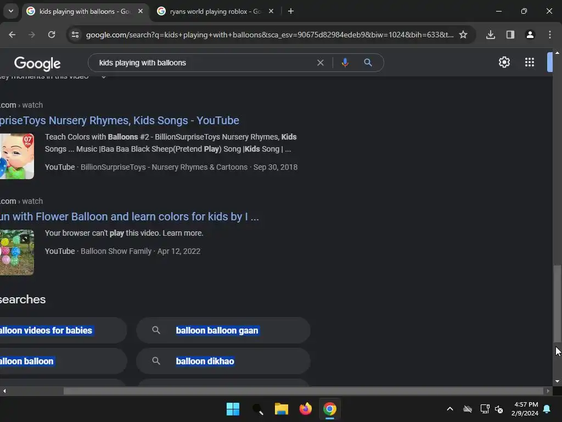This screenshot has width=562, height=422.
Task: Open notifications bell icon
Action: point(547,409)
